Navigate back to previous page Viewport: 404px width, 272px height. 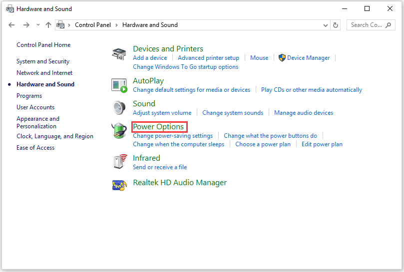point(12,25)
